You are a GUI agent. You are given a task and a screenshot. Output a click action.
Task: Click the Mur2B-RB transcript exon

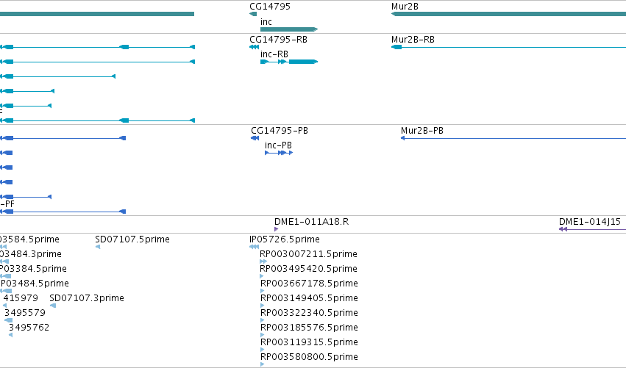[396, 47]
